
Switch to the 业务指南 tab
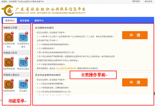[24, 20]
